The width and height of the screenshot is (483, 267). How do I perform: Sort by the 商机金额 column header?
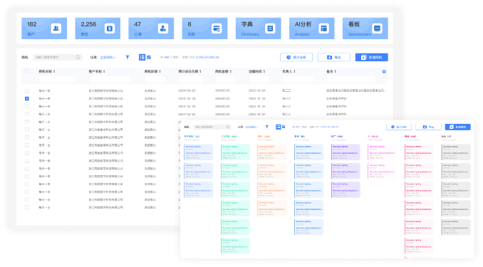(223, 71)
